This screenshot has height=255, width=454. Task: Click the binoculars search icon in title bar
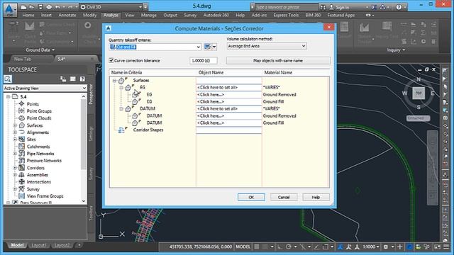323,7
